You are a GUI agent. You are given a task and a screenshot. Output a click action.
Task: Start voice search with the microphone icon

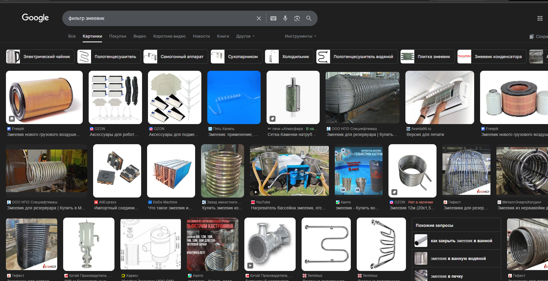pyautogui.click(x=285, y=18)
